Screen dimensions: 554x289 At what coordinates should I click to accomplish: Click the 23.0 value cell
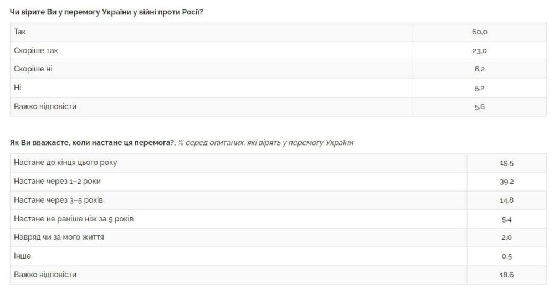click(479, 51)
